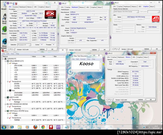Select the SPD tab in the Memory CPU-Z window

click(134, 57)
